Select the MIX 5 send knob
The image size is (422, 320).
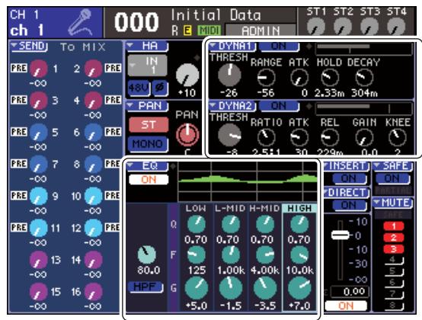39,133
